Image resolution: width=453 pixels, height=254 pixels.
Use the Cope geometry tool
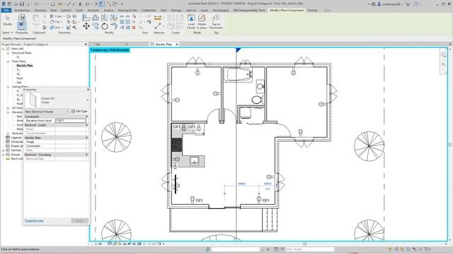click(57, 16)
